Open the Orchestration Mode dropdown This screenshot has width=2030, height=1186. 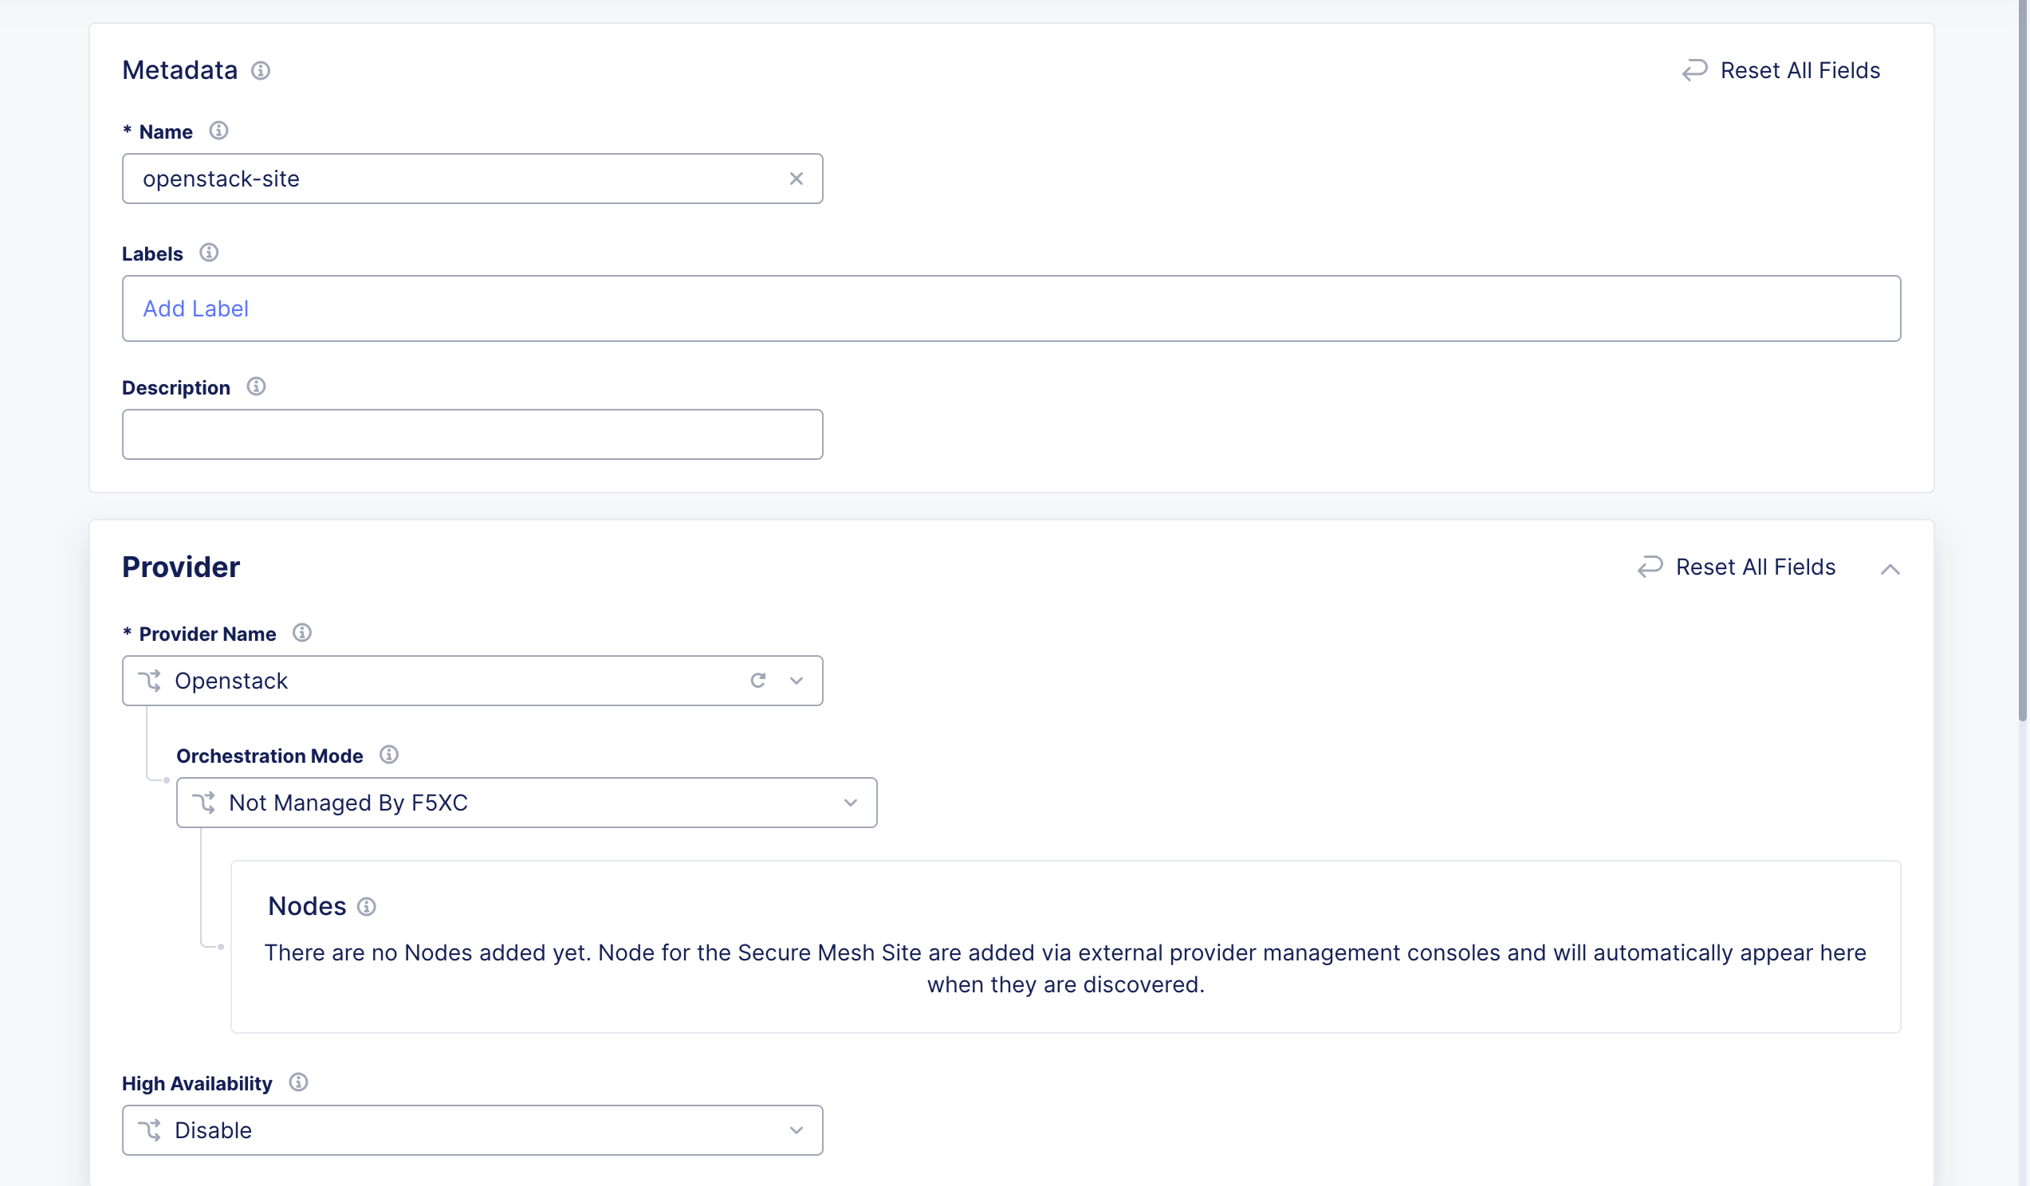pyautogui.click(x=851, y=803)
